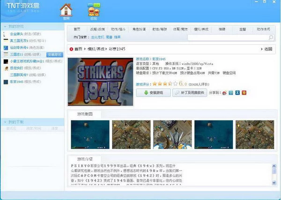The image size is (281, 200).
Task: Open the 射击 category tab
Action: coord(160,29)
